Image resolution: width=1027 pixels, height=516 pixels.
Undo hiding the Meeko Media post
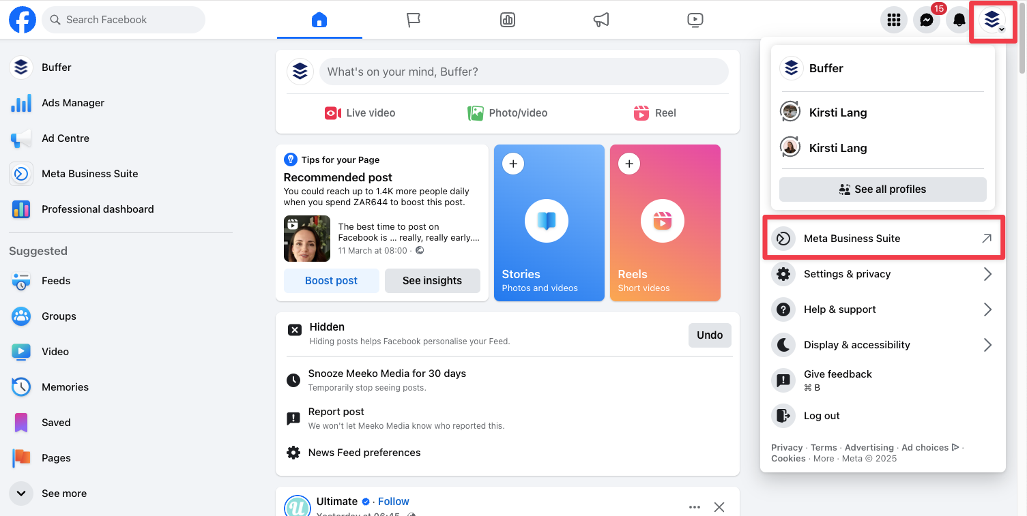(710, 335)
